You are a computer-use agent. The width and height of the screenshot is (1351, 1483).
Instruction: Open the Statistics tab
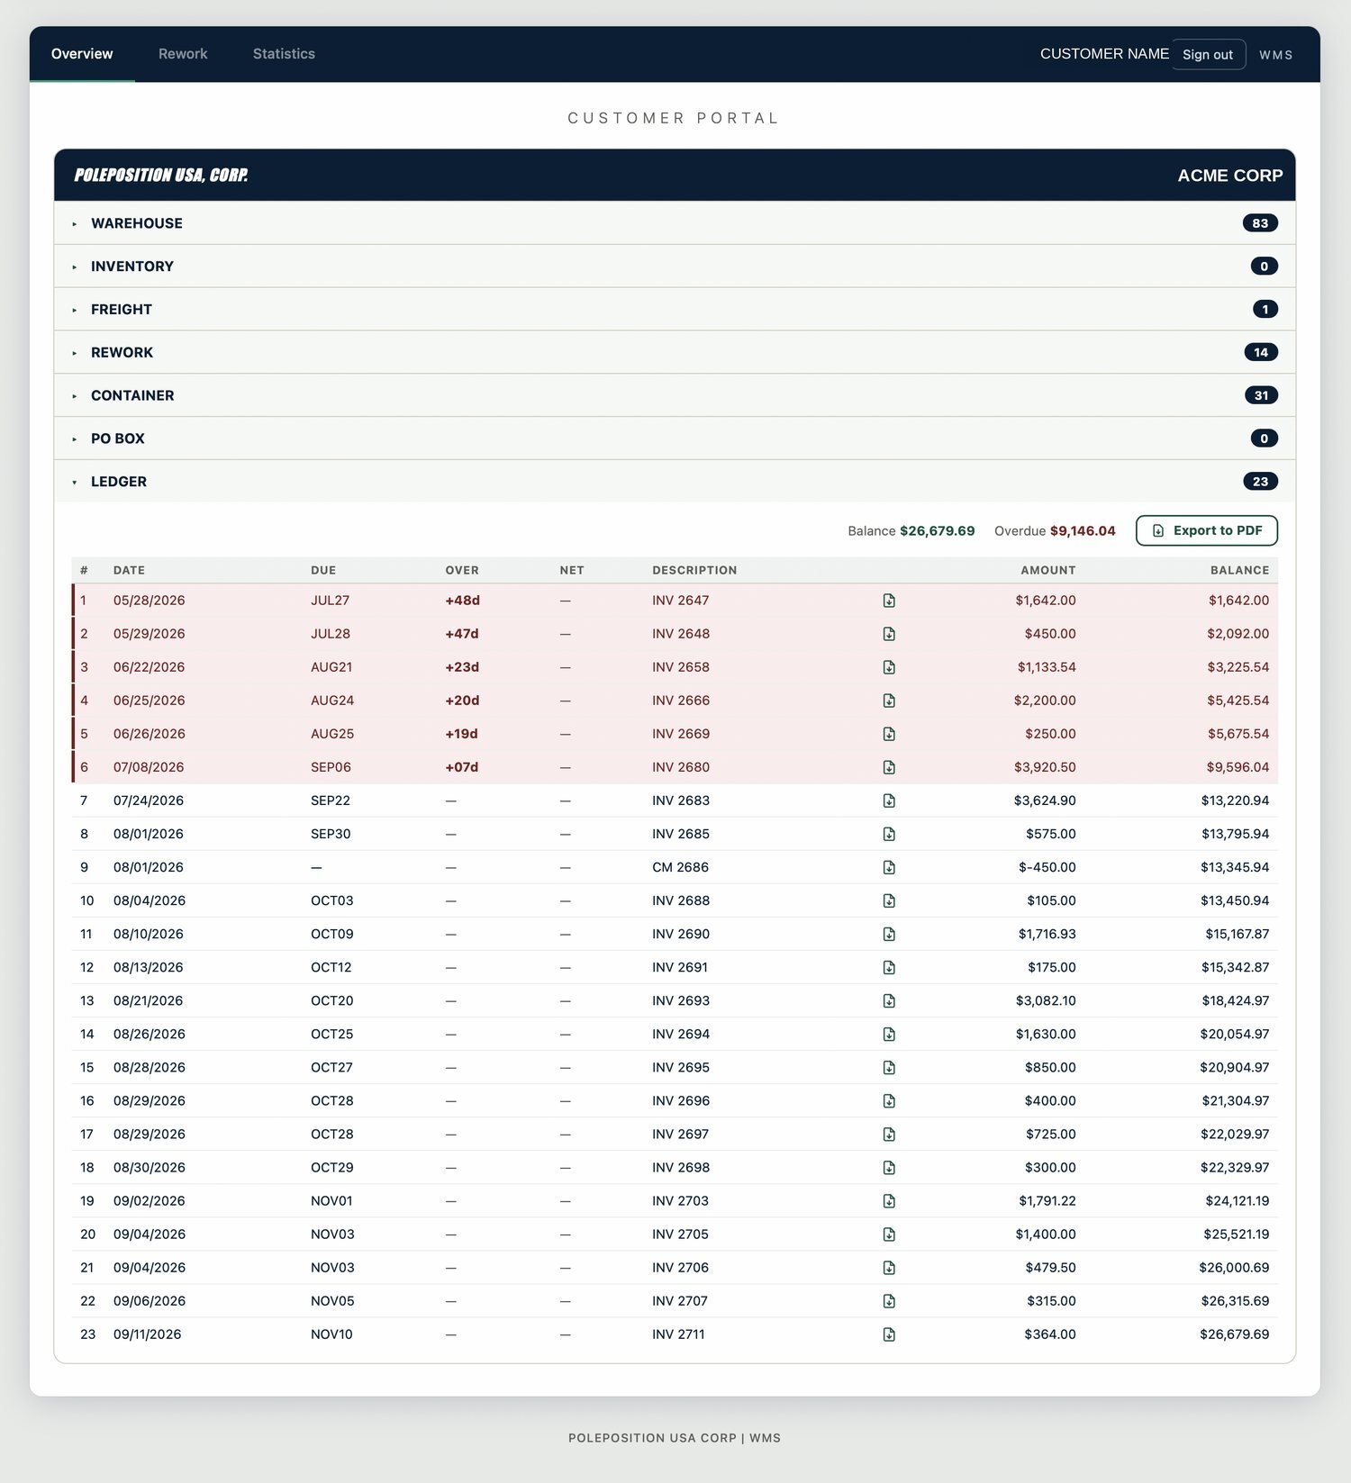[x=284, y=54]
